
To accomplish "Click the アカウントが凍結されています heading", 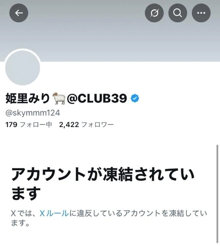I will click(x=103, y=183).
